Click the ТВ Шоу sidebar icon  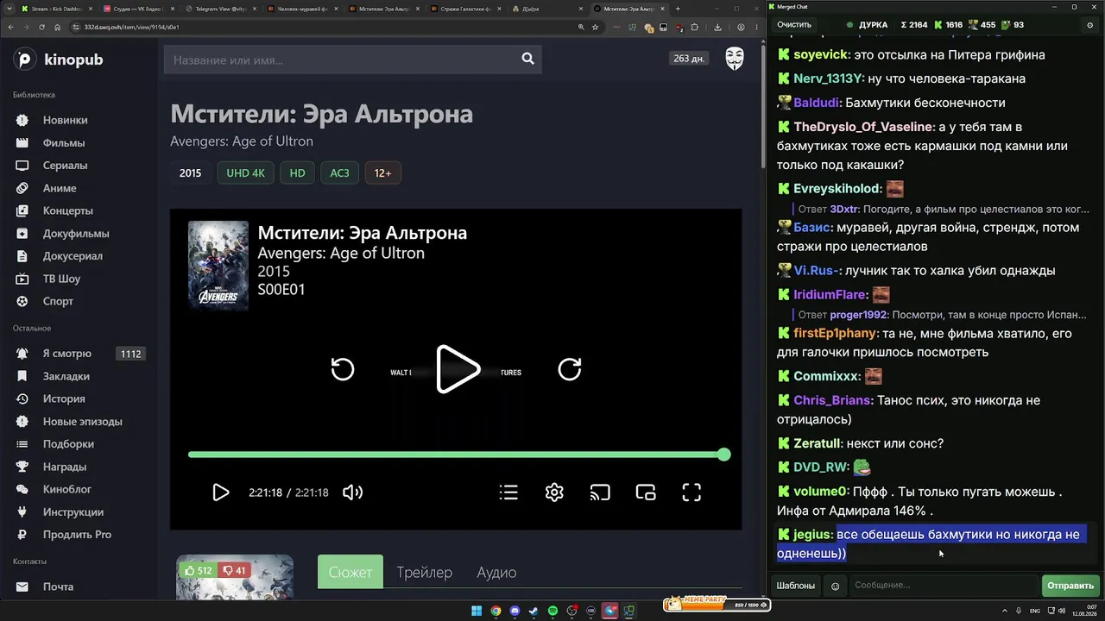22,279
